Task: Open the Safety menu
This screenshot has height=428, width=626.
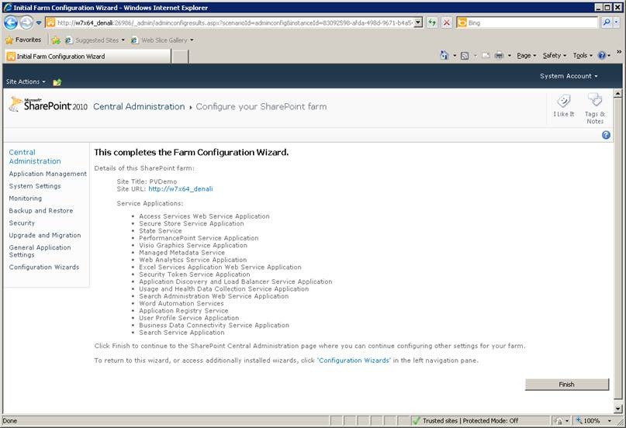Action: pyautogui.click(x=554, y=56)
